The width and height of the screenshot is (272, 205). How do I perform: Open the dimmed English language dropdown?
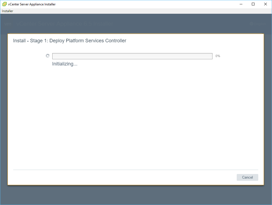(x=260, y=24)
